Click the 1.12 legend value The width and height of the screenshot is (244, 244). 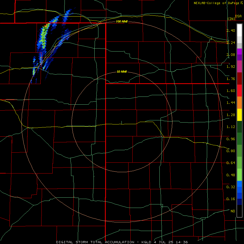pos(231,127)
